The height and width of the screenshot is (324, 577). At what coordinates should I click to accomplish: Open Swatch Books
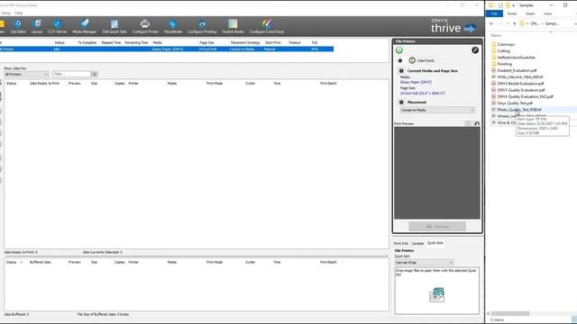[x=233, y=26]
